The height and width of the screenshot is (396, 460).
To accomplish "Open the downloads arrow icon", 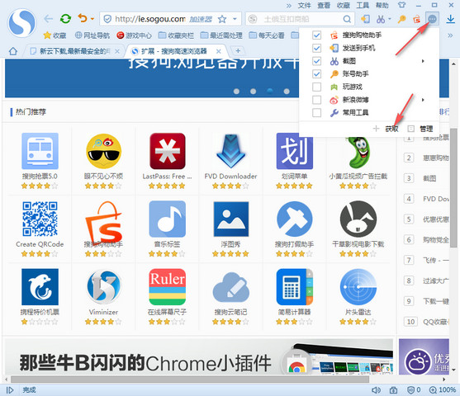I will coord(451,19).
